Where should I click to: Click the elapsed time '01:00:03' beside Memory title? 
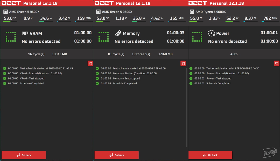[176, 33]
